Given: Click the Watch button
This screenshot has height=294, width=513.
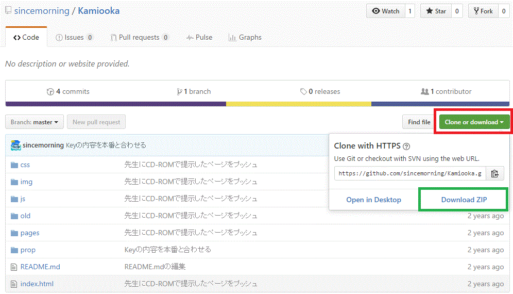Looking at the screenshot, I should (x=386, y=11).
